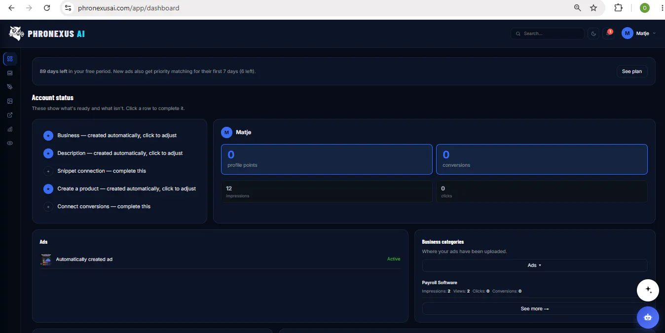
Task: Click the header Search field
Action: pyautogui.click(x=548, y=34)
